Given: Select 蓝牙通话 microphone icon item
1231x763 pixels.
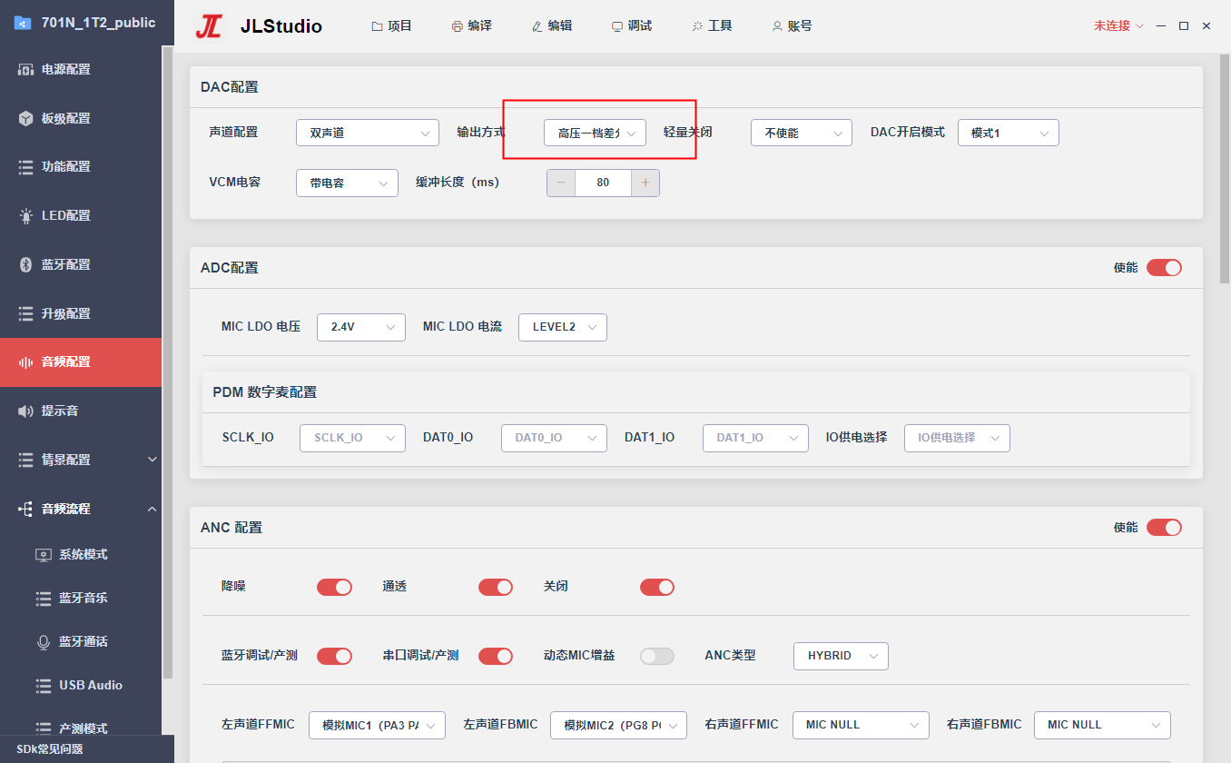Looking at the screenshot, I should (81, 641).
